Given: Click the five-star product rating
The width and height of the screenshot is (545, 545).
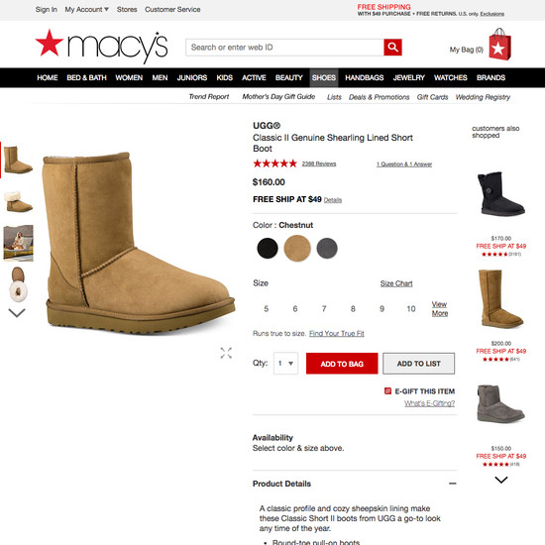Looking at the screenshot, I should [274, 163].
